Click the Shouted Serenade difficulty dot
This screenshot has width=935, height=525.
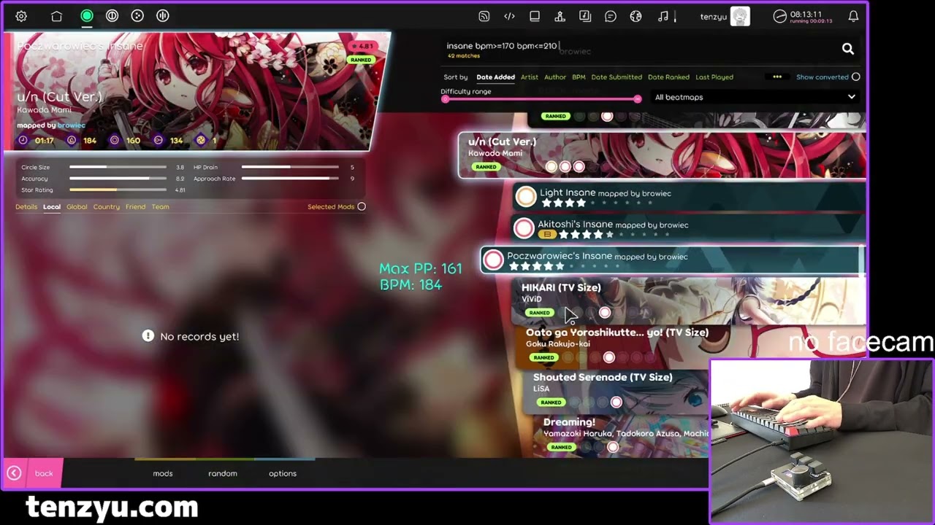coord(617,402)
